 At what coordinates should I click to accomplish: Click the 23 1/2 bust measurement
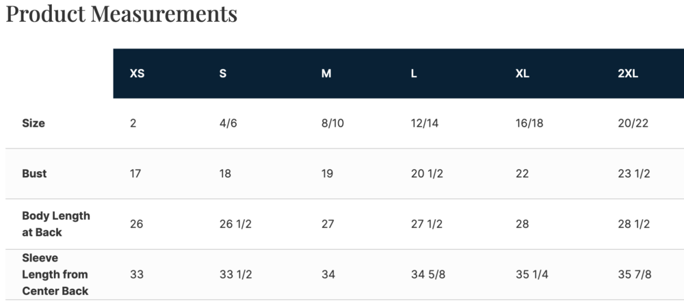coord(633,174)
